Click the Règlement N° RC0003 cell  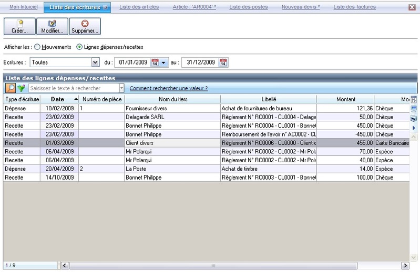(x=269, y=177)
